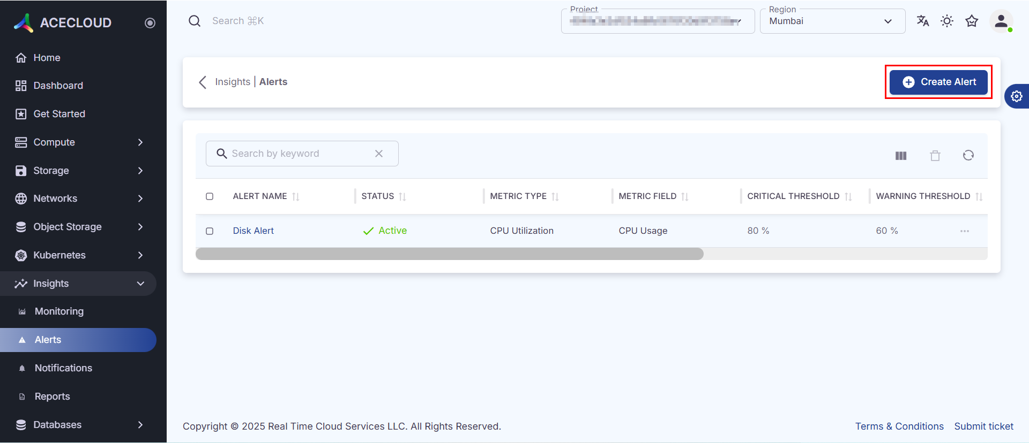Screen dimensions: 1029x443
Task: Click the Create Alert button
Action: (x=938, y=82)
